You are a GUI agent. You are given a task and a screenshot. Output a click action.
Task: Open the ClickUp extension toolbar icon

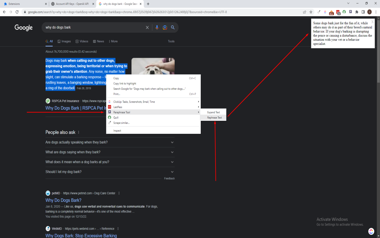pyautogui.click(x=325, y=12)
